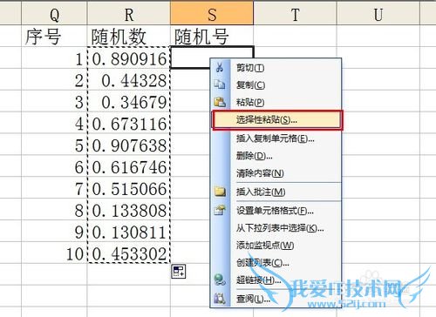Choose 复制(C) from context menu
The image size is (436, 317).
tap(276, 85)
